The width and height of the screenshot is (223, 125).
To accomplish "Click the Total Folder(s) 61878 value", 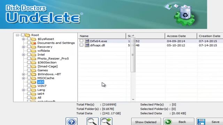I will (108, 109).
